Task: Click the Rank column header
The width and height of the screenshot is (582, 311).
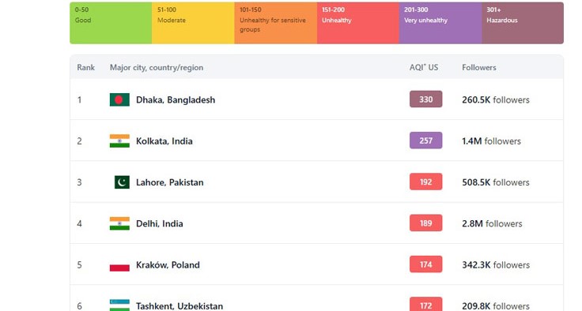Action: tap(85, 67)
